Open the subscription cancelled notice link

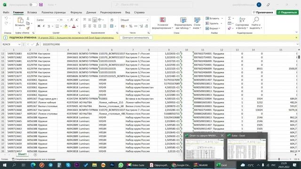(76, 38)
